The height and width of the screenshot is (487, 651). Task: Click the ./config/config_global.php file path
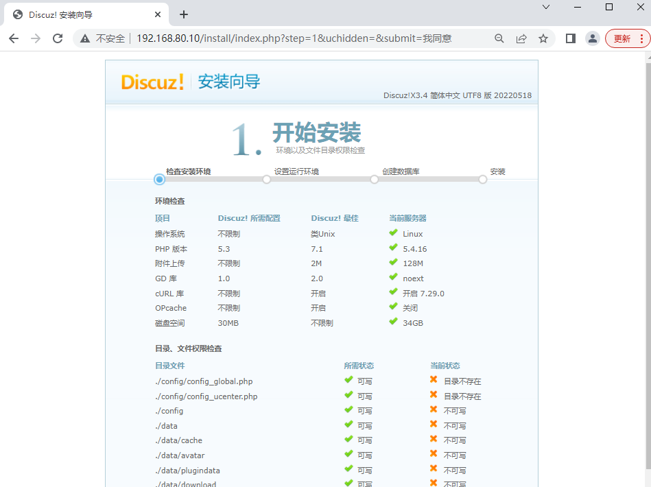[204, 381]
